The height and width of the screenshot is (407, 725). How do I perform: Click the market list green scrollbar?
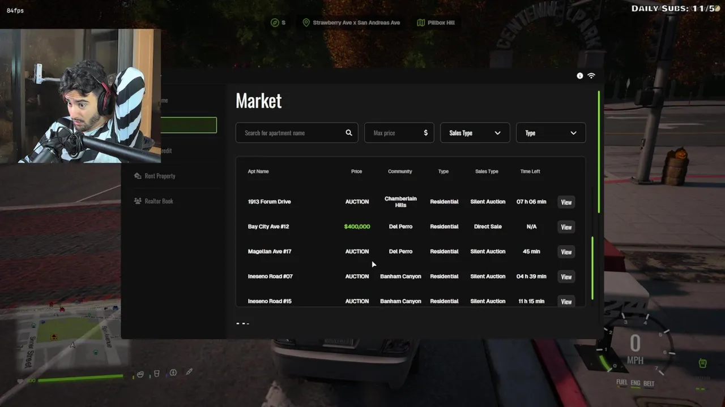click(592, 268)
